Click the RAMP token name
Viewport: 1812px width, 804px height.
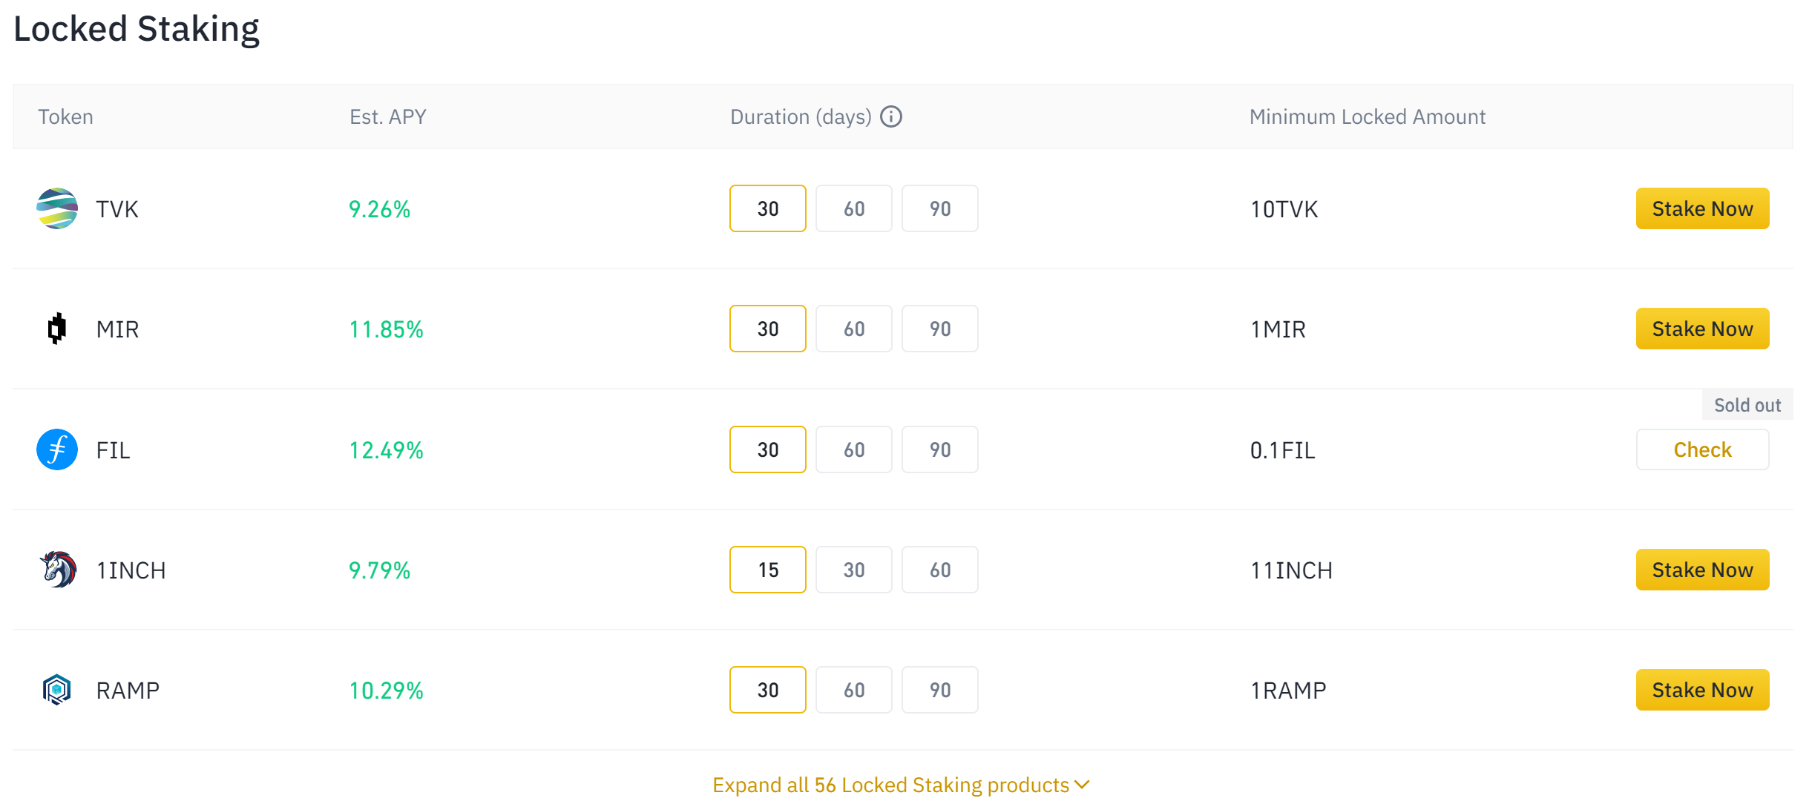click(x=128, y=691)
